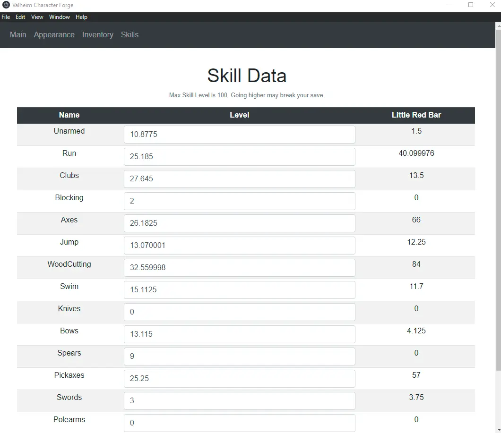Click the Max Skill Level warning text
501x433 pixels.
[247, 95]
